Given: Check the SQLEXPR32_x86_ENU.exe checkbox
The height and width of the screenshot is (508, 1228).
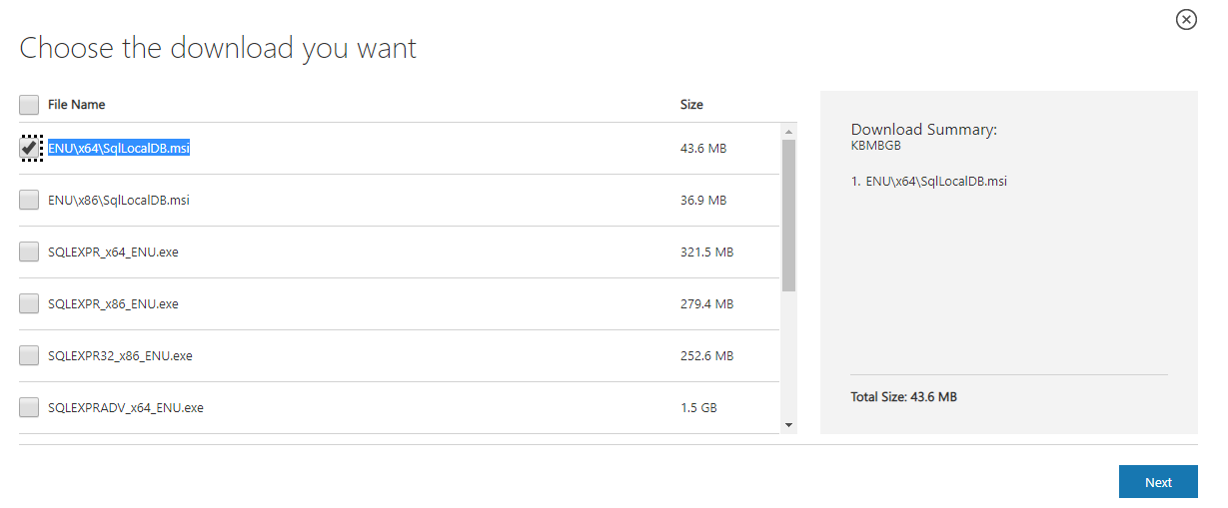Looking at the screenshot, I should [29, 356].
